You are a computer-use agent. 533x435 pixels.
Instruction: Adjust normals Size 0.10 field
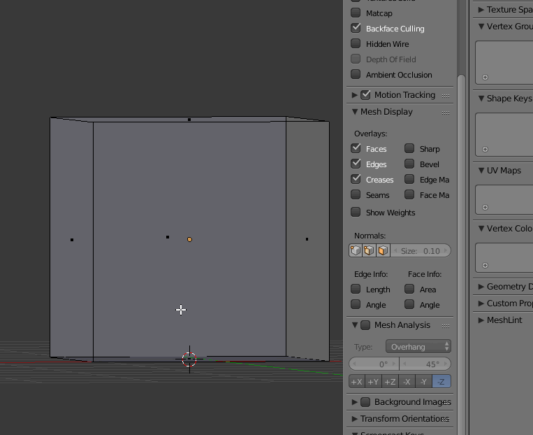point(421,250)
